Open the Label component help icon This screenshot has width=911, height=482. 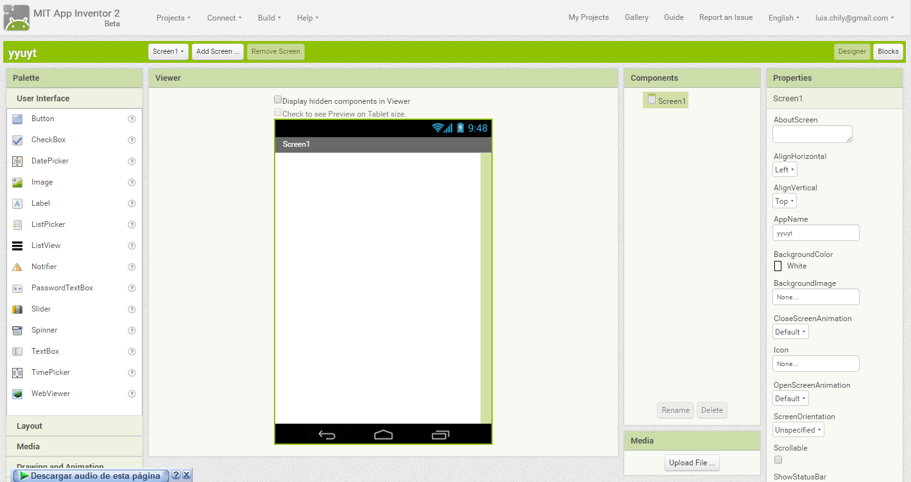point(132,203)
